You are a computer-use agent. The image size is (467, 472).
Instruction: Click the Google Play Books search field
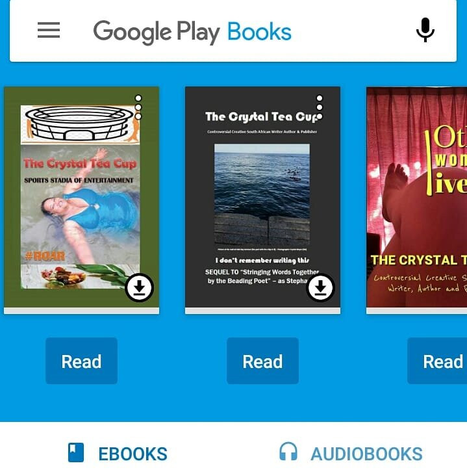(233, 31)
